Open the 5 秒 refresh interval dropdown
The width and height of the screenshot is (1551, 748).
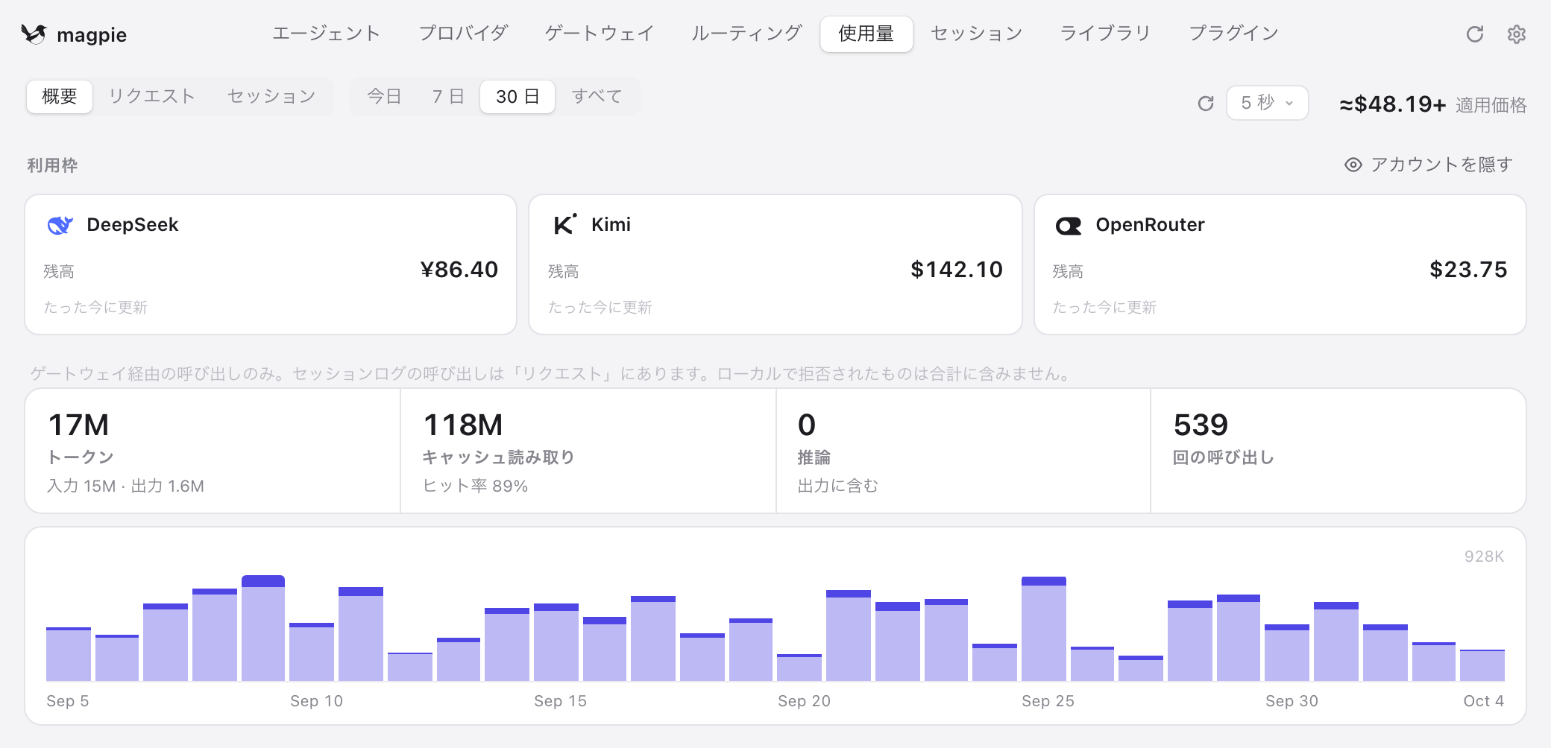pyautogui.click(x=1267, y=103)
